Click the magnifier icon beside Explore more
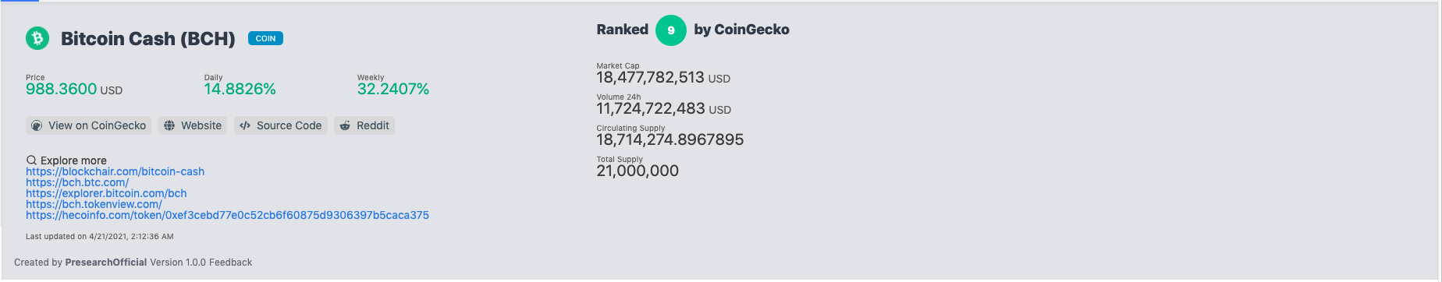 click(32, 160)
